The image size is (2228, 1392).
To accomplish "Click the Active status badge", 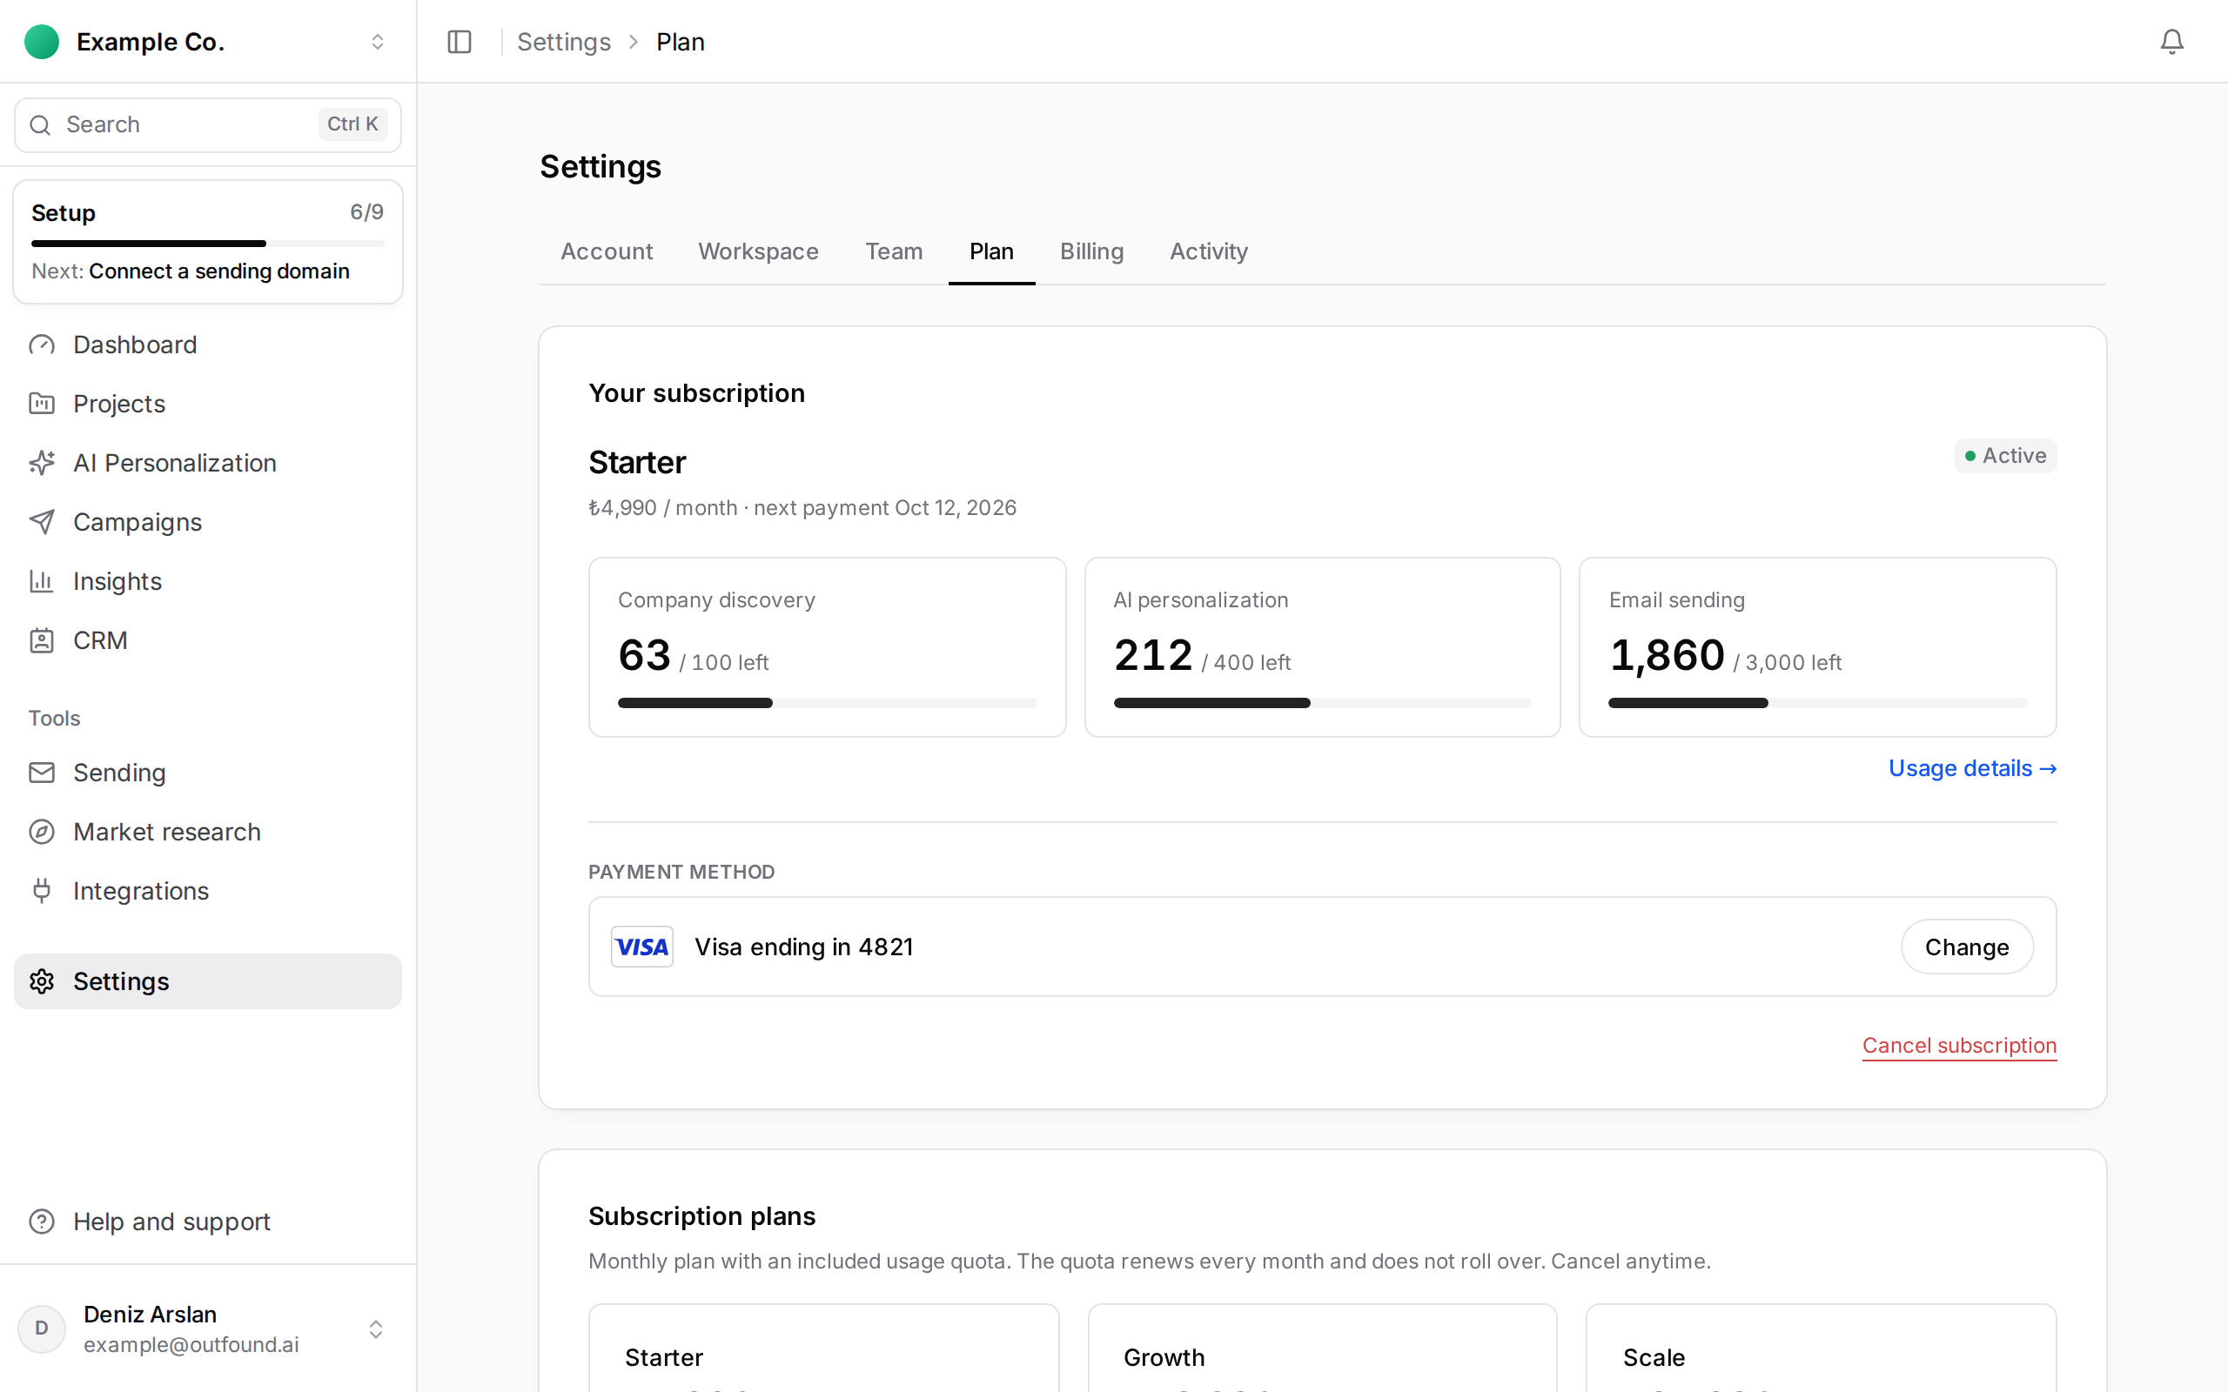I will (2005, 456).
